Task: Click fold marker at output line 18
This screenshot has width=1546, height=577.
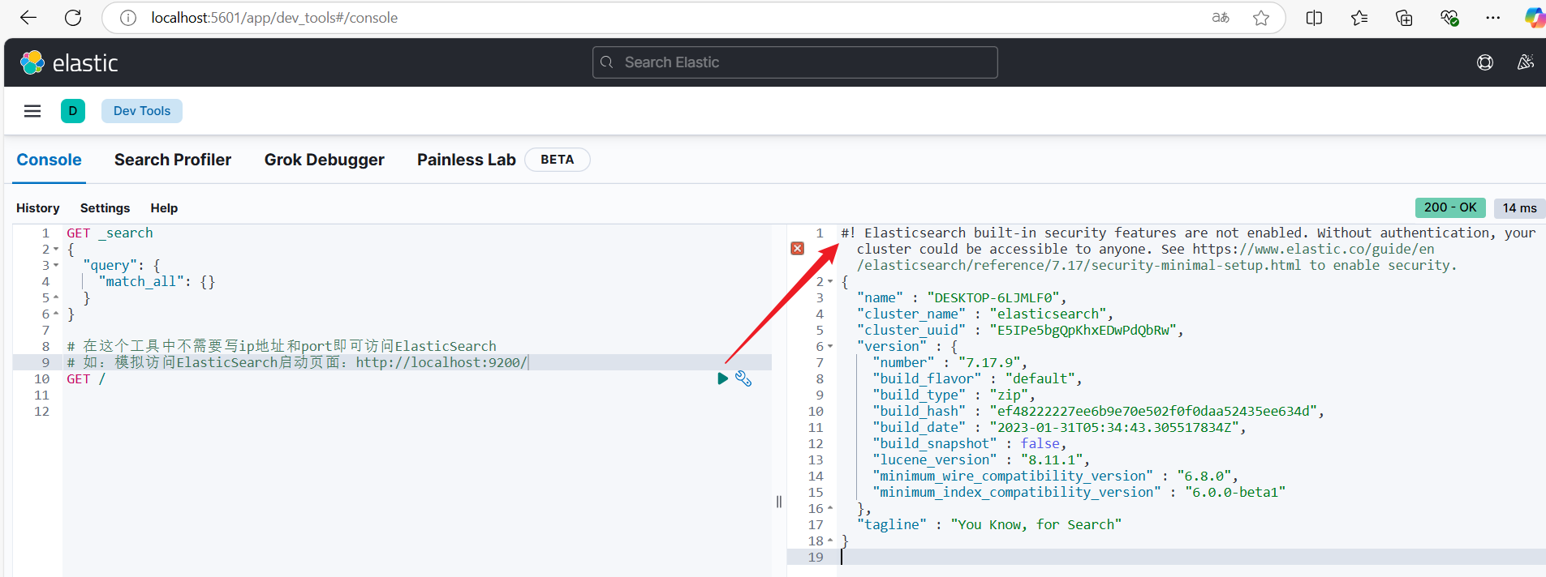Action: tap(830, 541)
